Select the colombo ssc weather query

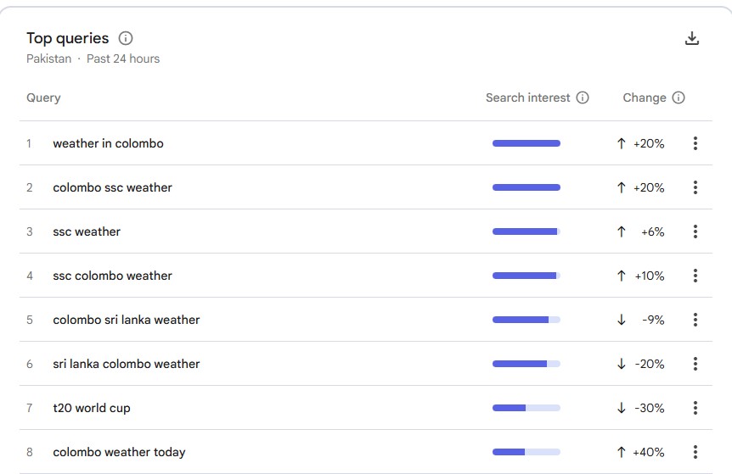click(x=112, y=187)
